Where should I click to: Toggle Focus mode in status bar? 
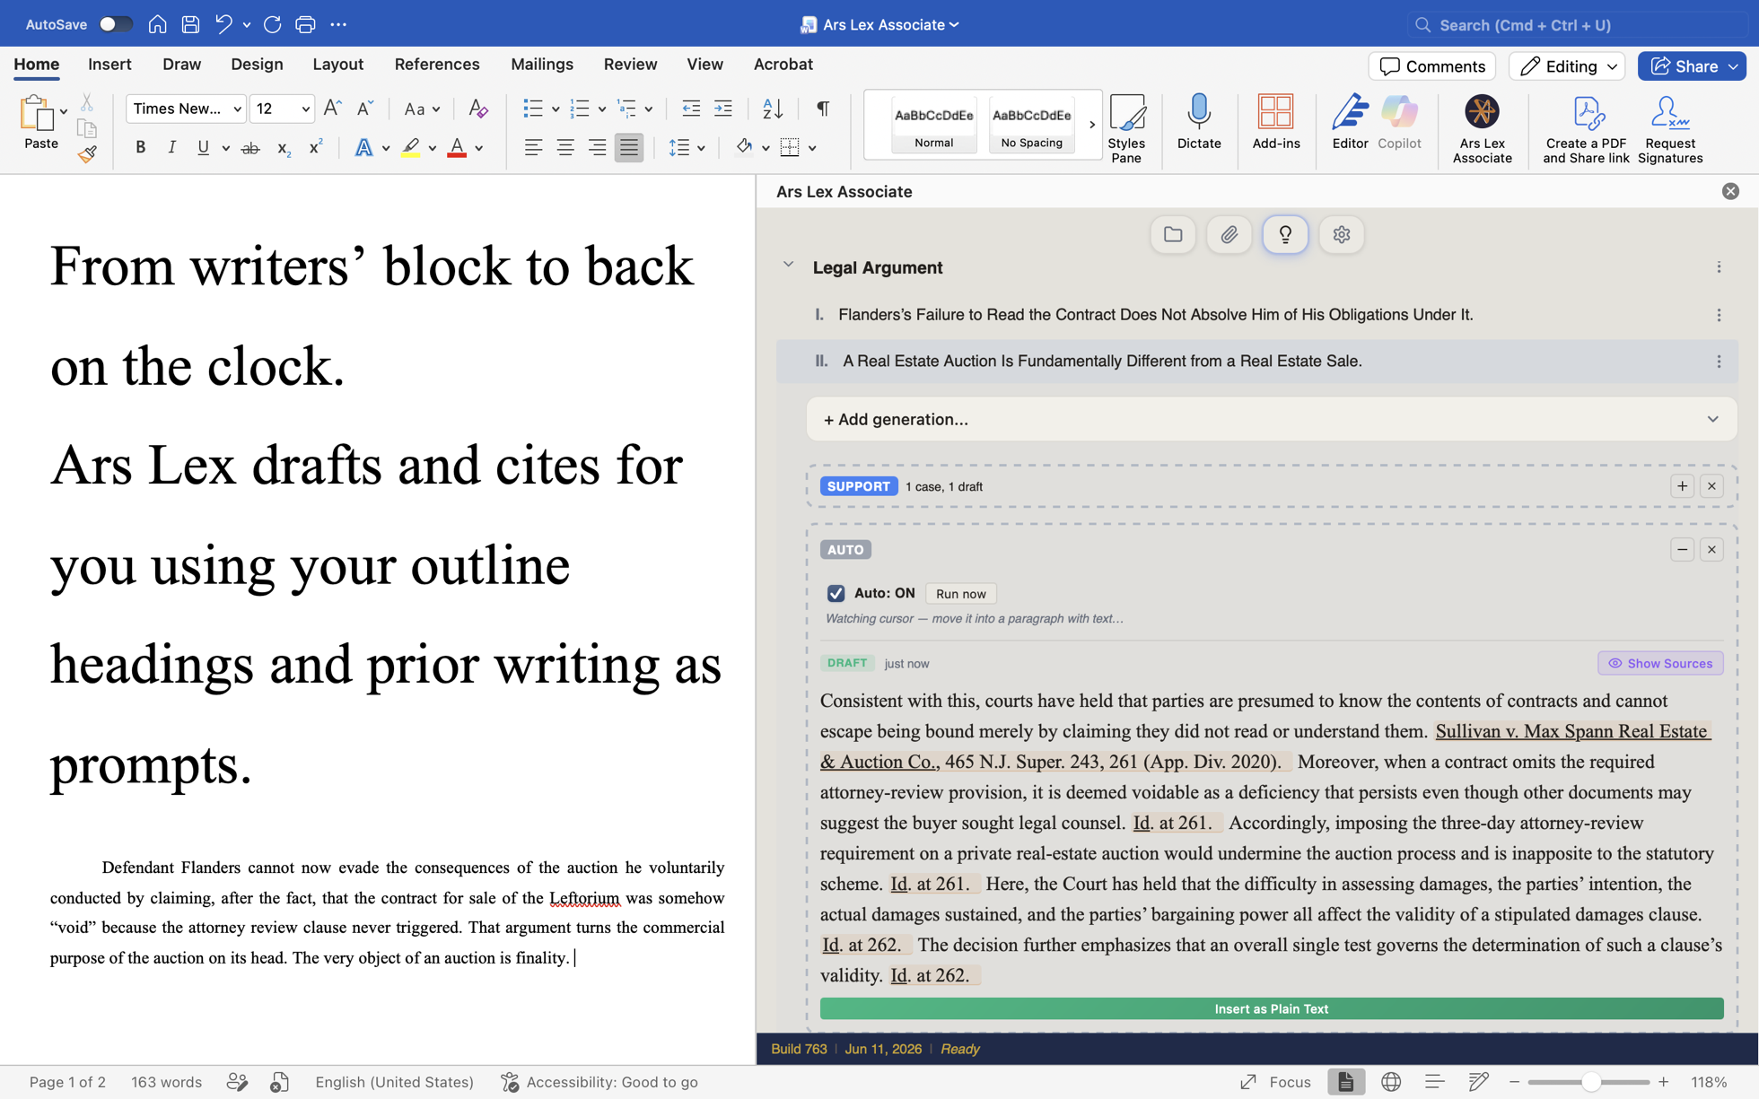coord(1275,1082)
